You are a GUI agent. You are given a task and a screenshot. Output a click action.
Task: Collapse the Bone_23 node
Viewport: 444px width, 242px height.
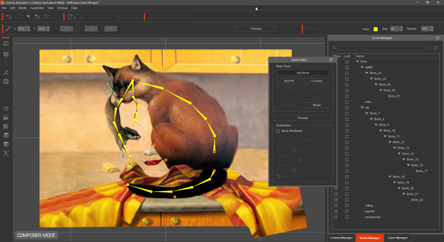point(367,73)
